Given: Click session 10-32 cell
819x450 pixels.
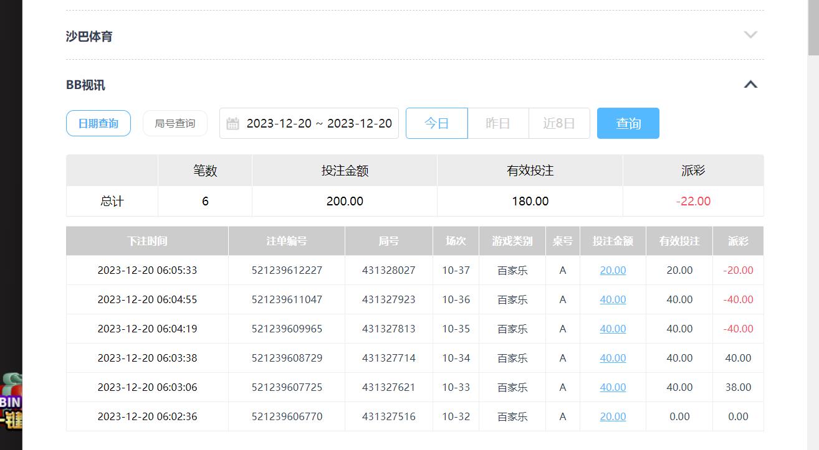Looking at the screenshot, I should pos(456,416).
